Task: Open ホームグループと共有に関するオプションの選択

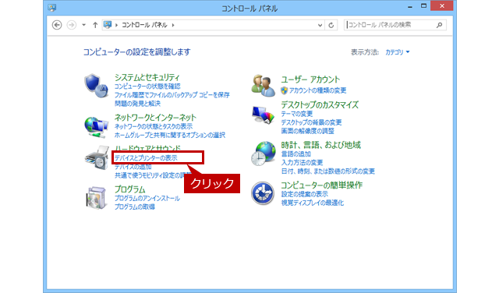Action: [x=170, y=136]
